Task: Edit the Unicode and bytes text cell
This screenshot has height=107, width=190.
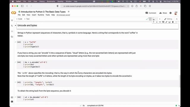Action: click(x=166, y=22)
